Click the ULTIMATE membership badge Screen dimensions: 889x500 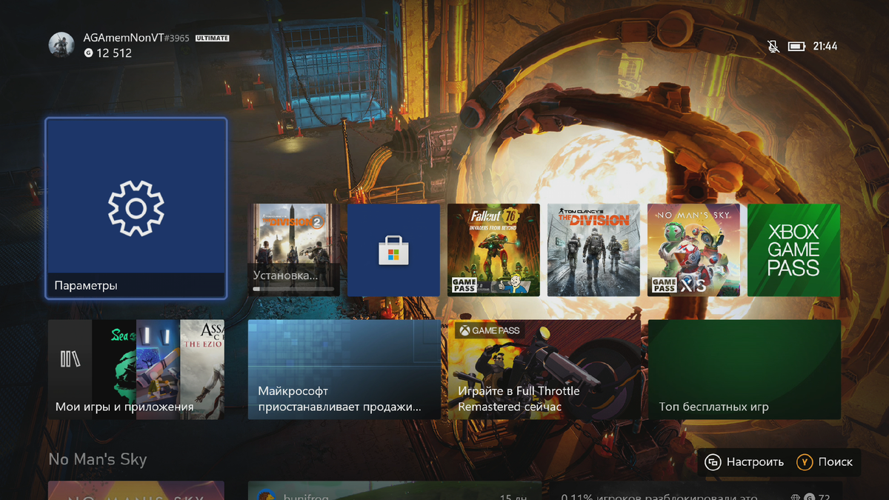click(213, 38)
